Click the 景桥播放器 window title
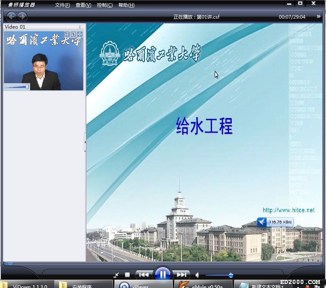The width and height of the screenshot is (326, 288). (21, 5)
